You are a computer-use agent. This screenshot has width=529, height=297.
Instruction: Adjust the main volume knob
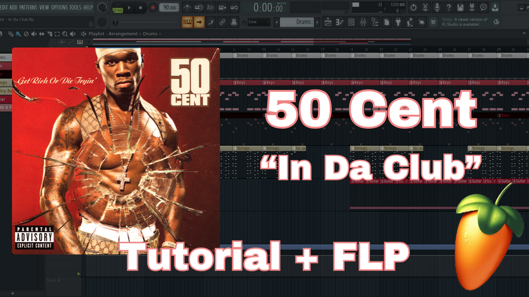pyautogui.click(x=102, y=7)
